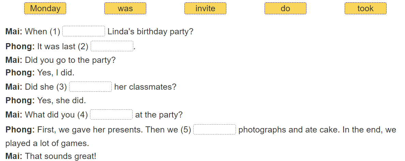
Task: Click the text "at the party?"
Action: pos(159,115)
